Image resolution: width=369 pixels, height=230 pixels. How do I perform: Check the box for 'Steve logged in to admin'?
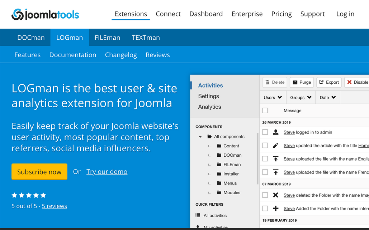click(x=265, y=132)
